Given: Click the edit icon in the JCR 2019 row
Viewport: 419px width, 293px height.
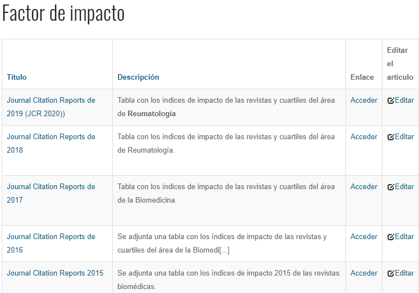Looking at the screenshot, I should tap(391, 100).
